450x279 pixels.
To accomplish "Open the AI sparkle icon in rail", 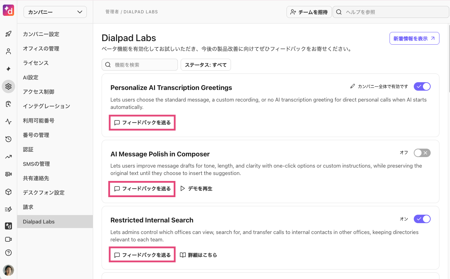I will [x=8, y=69].
